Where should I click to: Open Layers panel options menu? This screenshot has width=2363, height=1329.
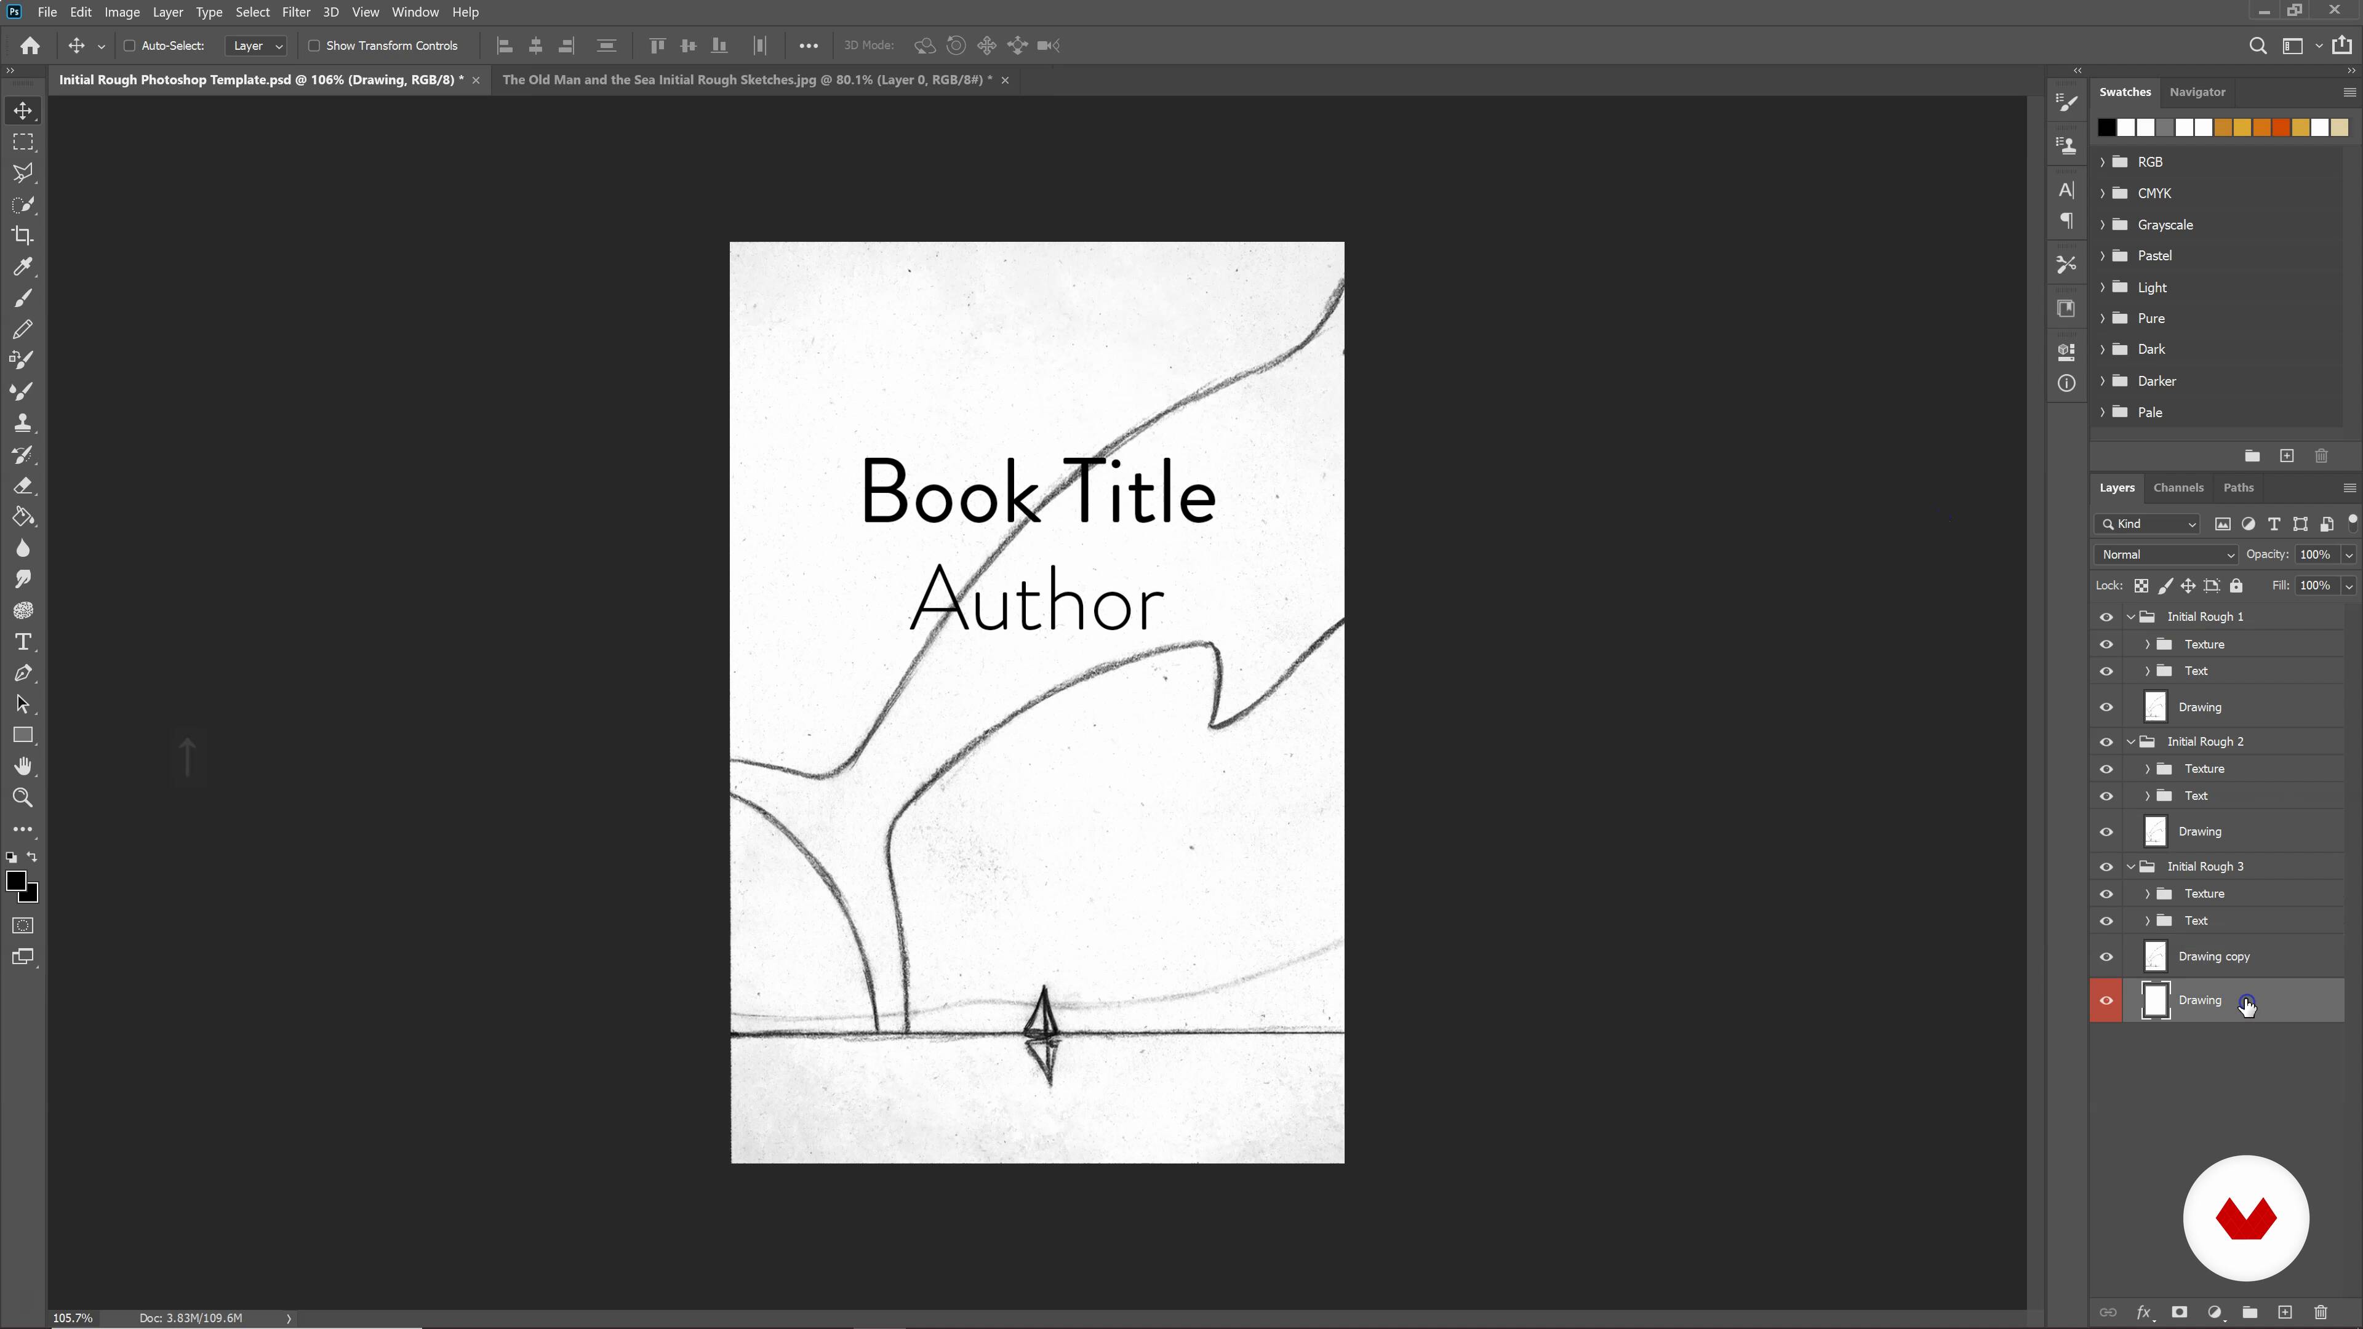pos(2349,488)
